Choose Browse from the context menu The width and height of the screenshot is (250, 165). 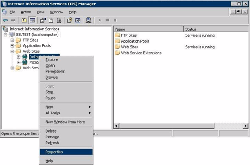66,77
